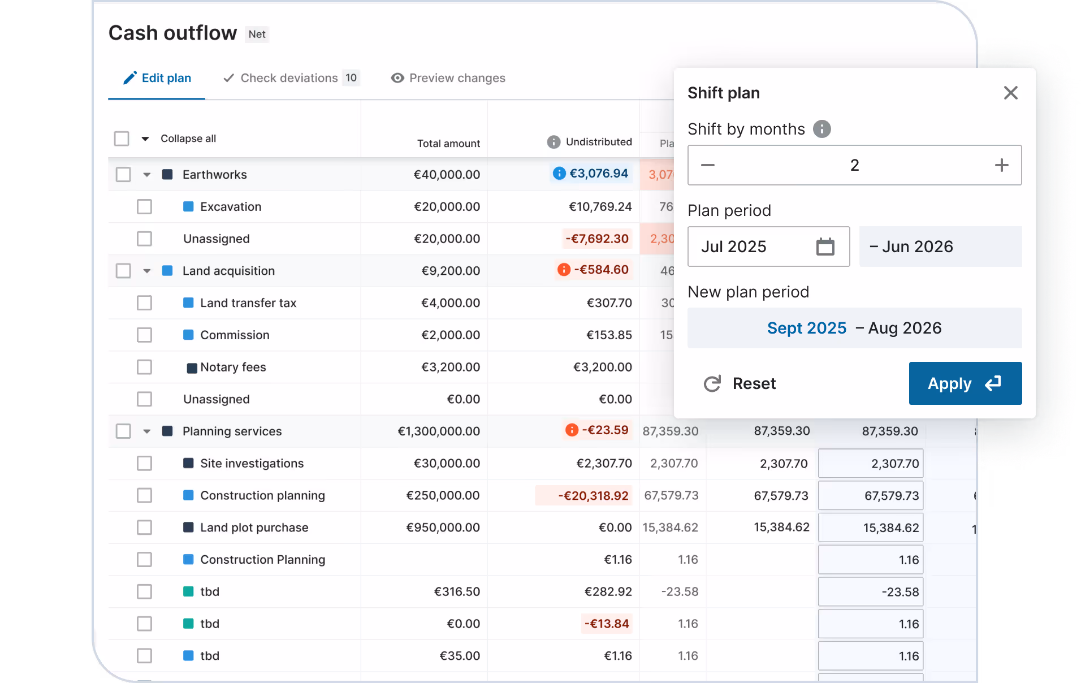Check the Site investigations row checkbox
Image resolution: width=1081 pixels, height=683 pixels.
tap(145, 463)
